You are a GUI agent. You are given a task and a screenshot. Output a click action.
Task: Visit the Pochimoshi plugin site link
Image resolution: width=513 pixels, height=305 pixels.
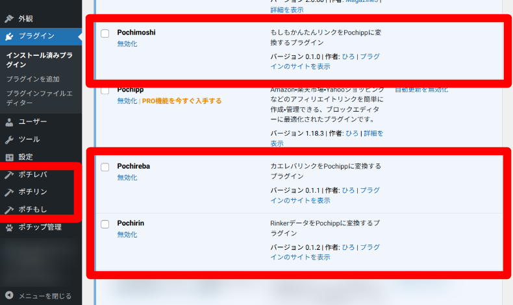pos(325,62)
